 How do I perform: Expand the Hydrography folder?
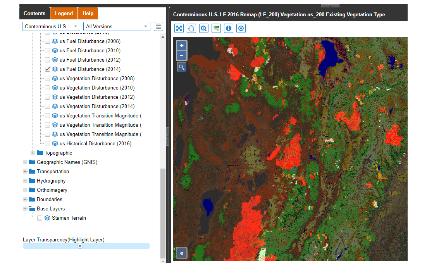pos(25,181)
